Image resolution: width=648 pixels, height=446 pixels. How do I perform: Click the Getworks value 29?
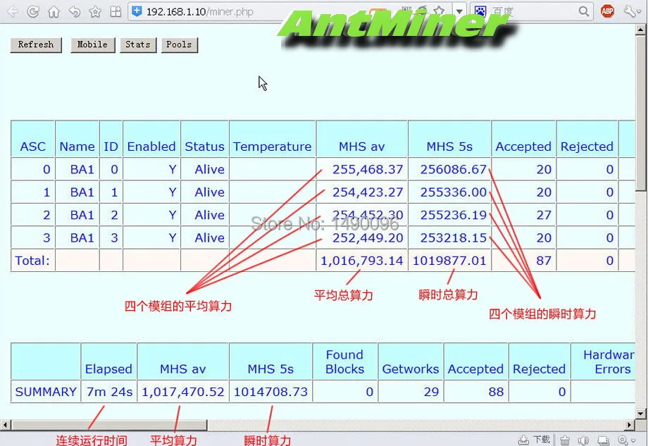pos(431,392)
